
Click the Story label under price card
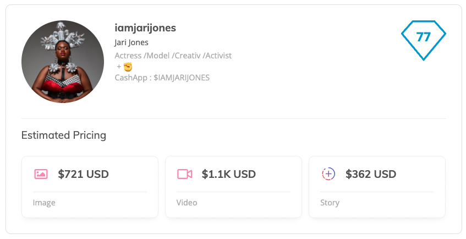point(330,203)
